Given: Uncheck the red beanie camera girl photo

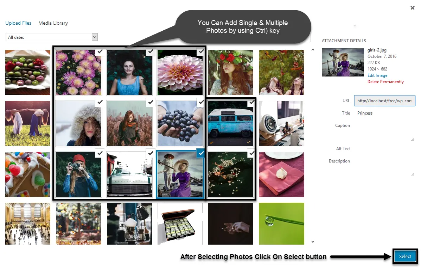Looking at the screenshot, I should click(100, 153).
